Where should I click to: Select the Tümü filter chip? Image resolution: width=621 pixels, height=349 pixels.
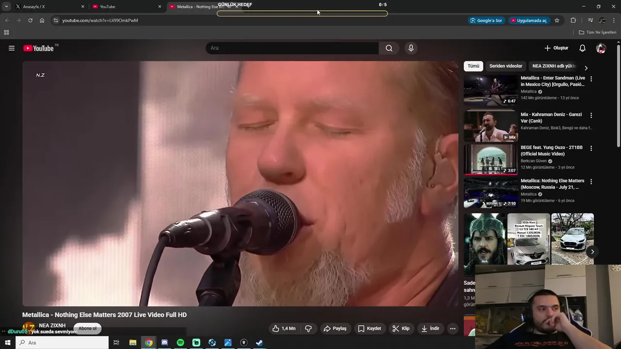pyautogui.click(x=474, y=66)
